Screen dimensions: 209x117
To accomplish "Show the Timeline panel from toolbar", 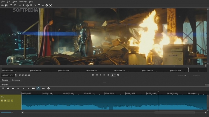I will pyautogui.click(x=35, y=5).
